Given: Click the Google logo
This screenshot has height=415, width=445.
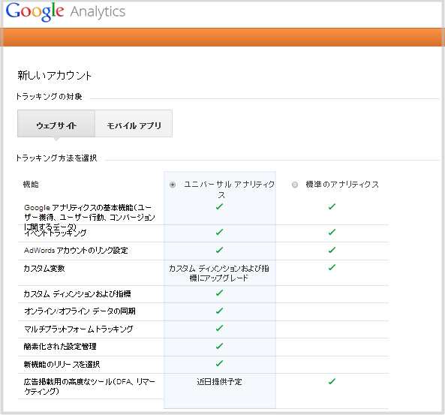Looking at the screenshot, I should coord(35,12).
